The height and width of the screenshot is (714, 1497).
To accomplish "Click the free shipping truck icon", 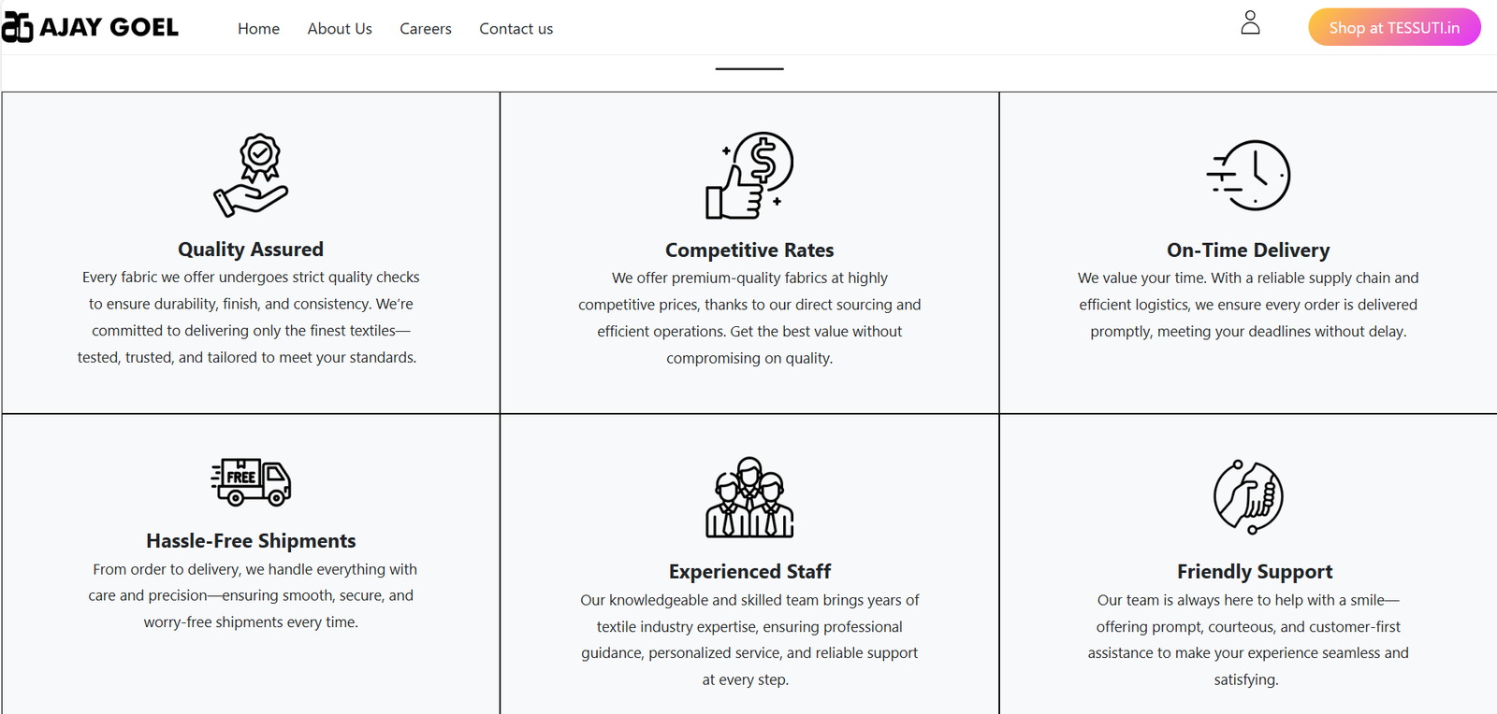I will click(251, 482).
